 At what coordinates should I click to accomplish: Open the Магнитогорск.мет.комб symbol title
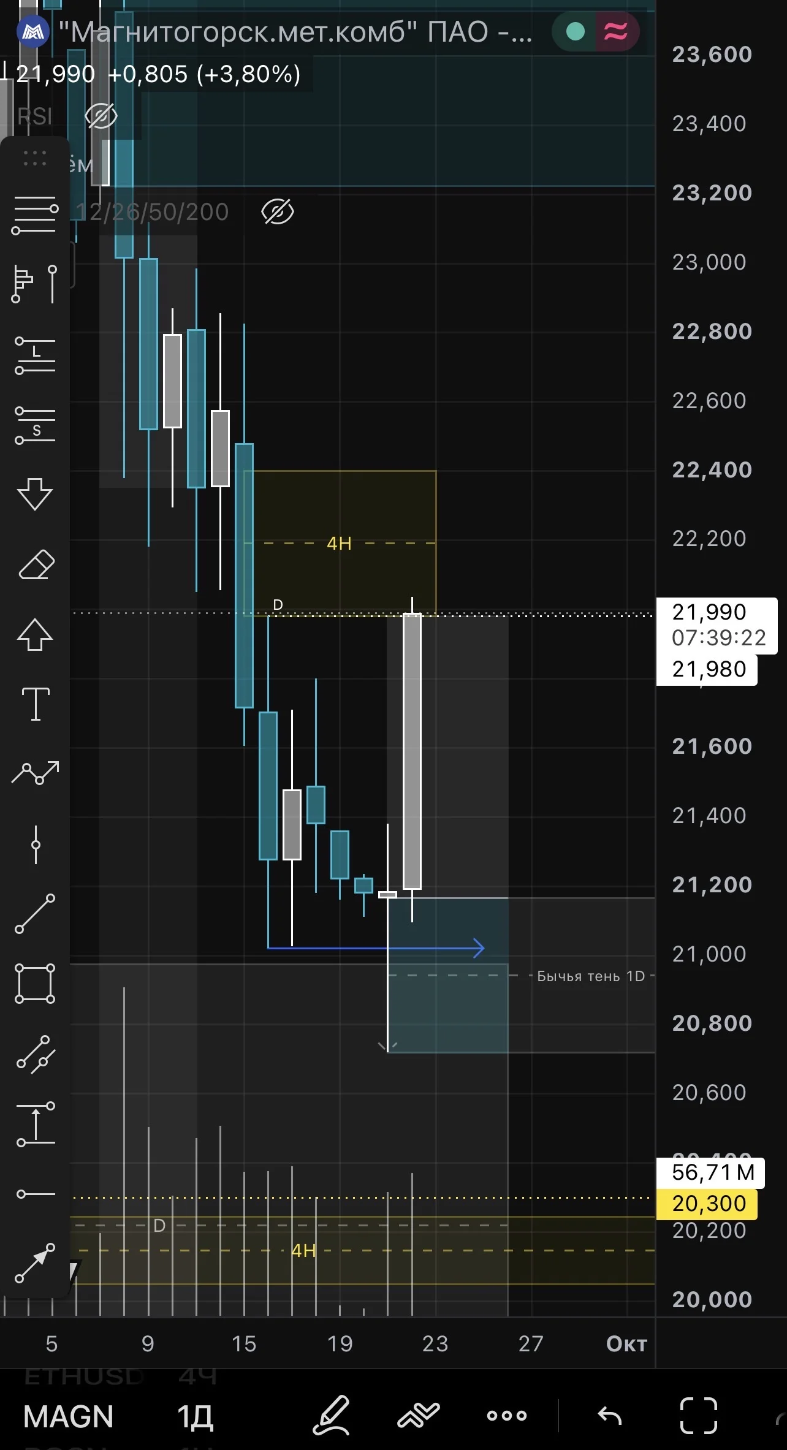coord(295,32)
